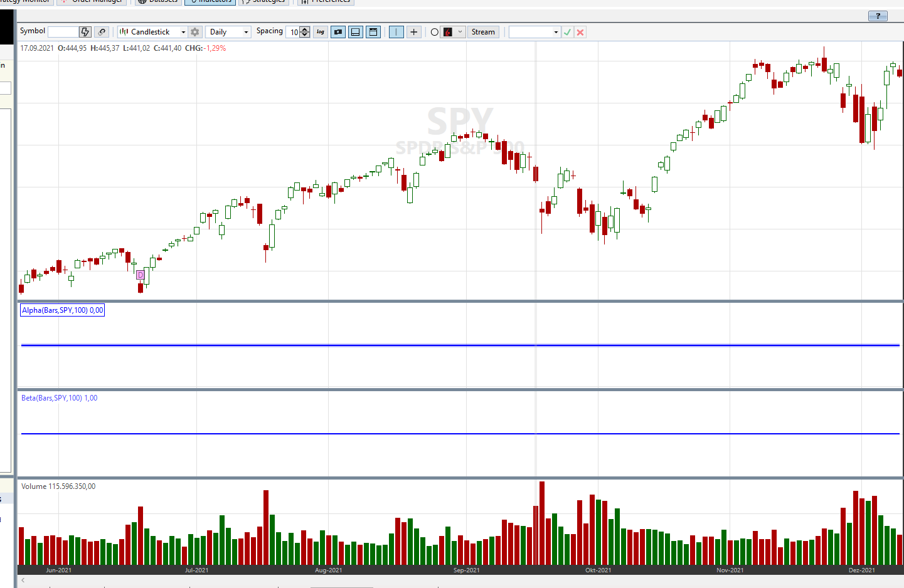Open chart style settings gear icon
The height and width of the screenshot is (588, 904).
click(x=195, y=32)
